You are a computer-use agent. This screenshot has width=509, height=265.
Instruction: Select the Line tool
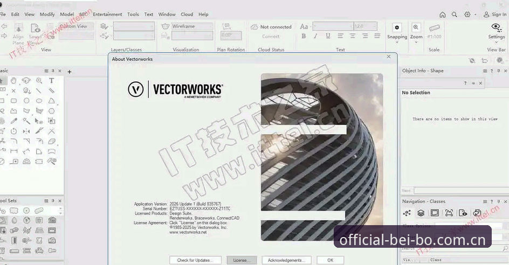click(39, 91)
